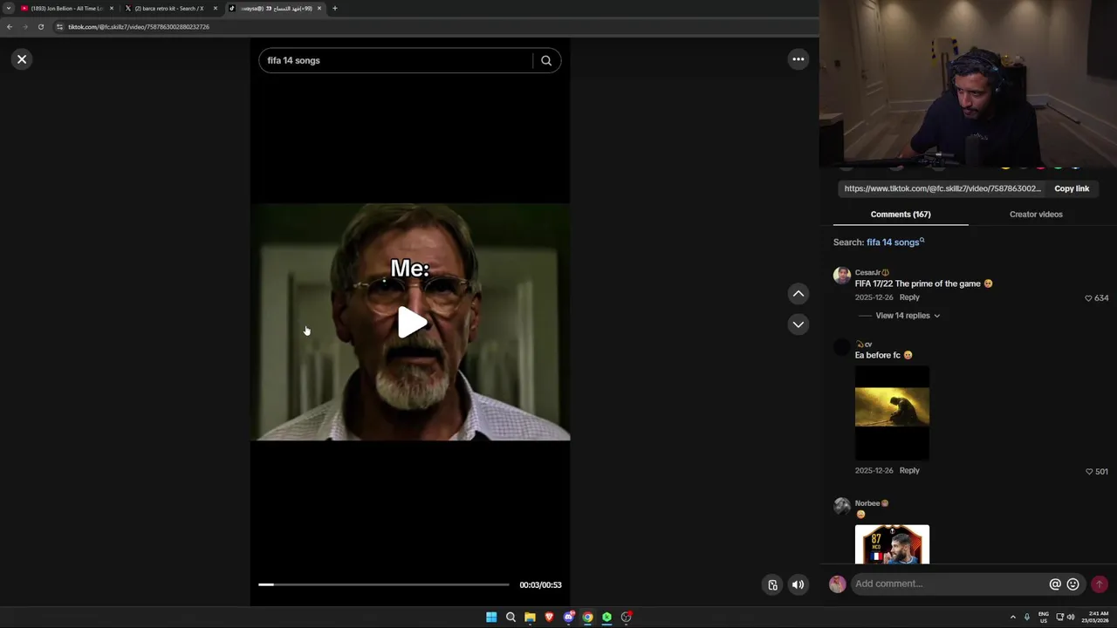Click the browser forward arrow
The width and height of the screenshot is (1117, 628).
coord(24,27)
